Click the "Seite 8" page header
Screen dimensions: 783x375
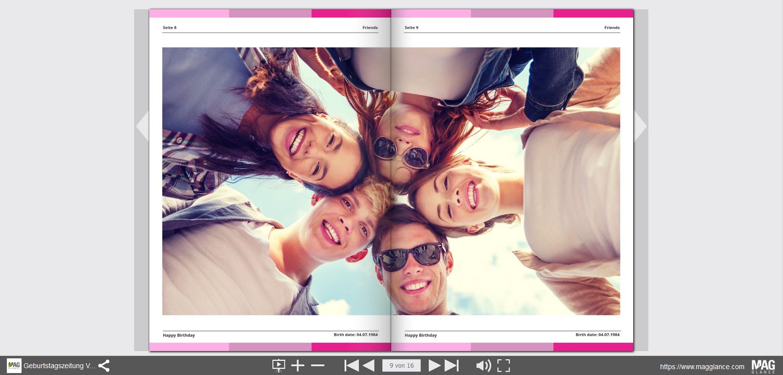pyautogui.click(x=169, y=28)
